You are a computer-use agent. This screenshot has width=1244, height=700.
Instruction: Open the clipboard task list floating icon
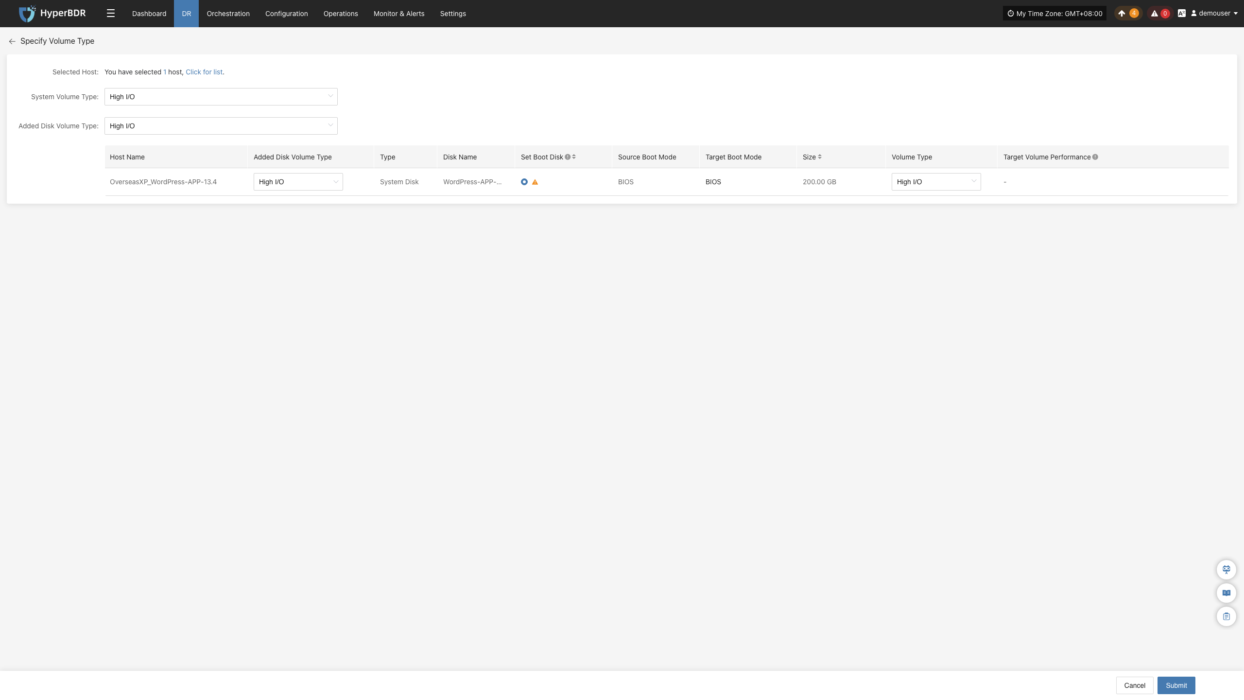[1227, 616]
